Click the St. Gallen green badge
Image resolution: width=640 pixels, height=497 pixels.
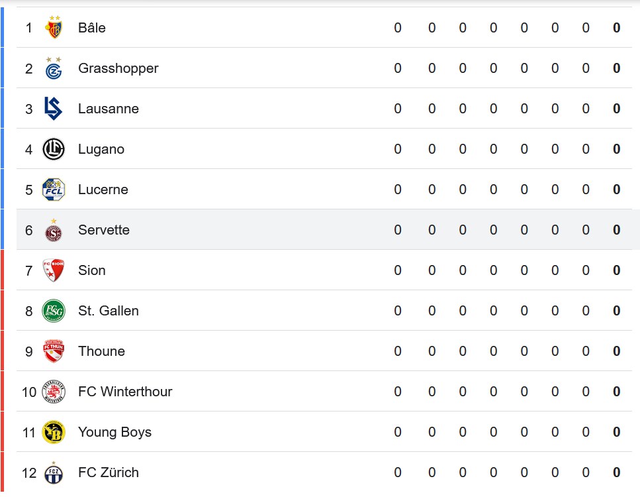54,311
